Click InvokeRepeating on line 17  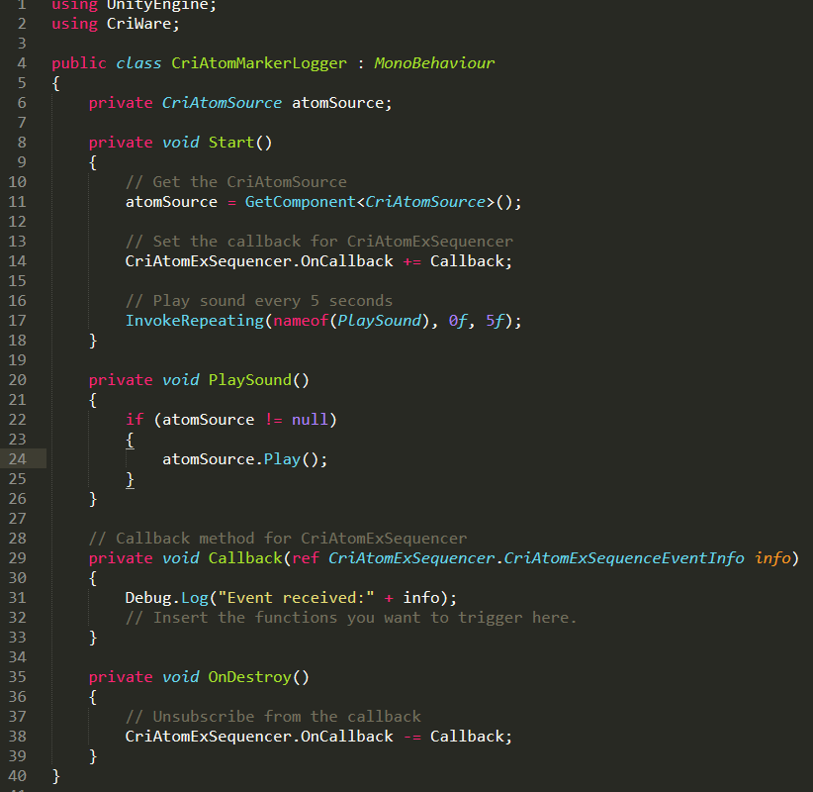pyautogui.click(x=195, y=320)
